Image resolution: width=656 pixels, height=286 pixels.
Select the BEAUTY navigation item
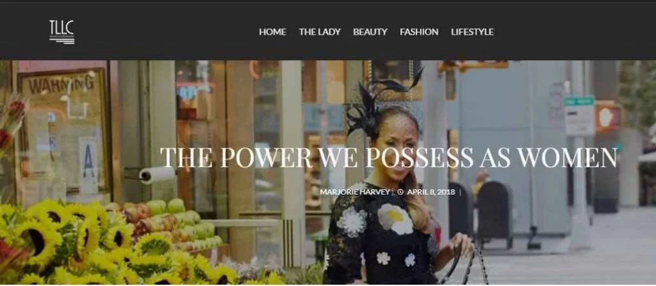coord(370,32)
